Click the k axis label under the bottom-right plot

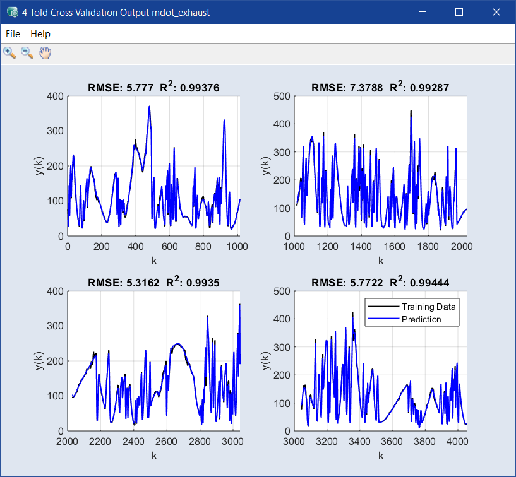coord(381,455)
